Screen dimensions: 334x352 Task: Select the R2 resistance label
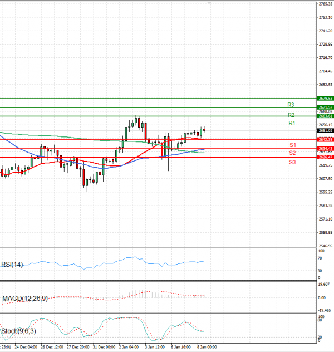pyautogui.click(x=291, y=115)
